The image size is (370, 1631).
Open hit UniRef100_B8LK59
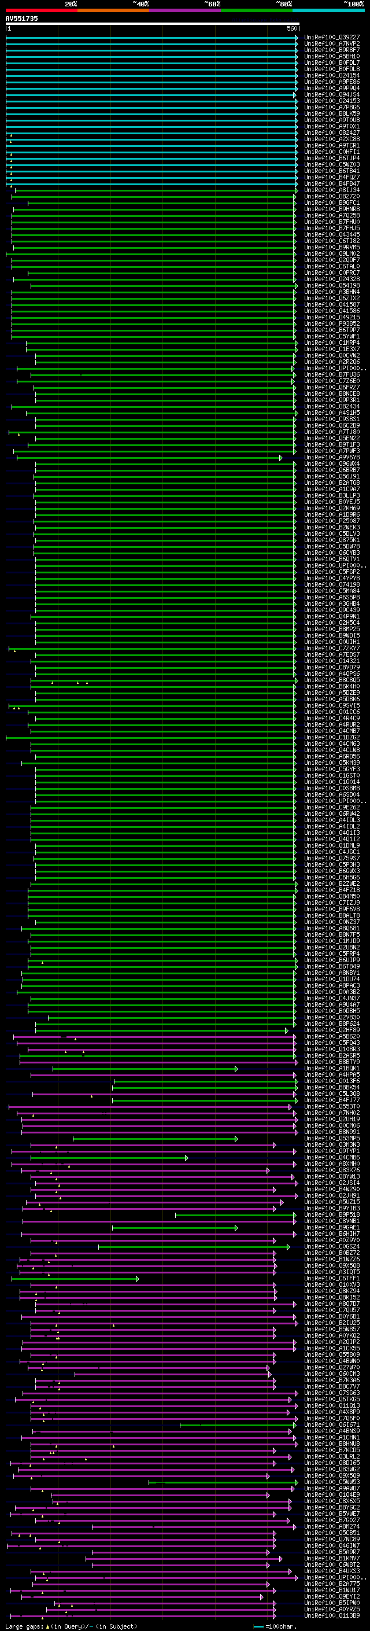point(332,114)
